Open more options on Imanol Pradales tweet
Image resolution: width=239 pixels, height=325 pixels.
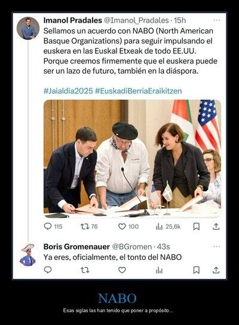coord(216,20)
